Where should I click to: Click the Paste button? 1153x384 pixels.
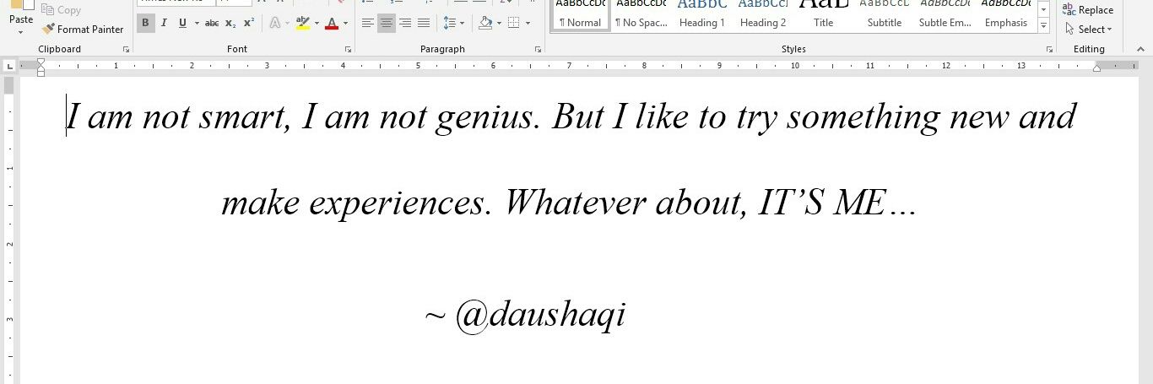pos(21,12)
